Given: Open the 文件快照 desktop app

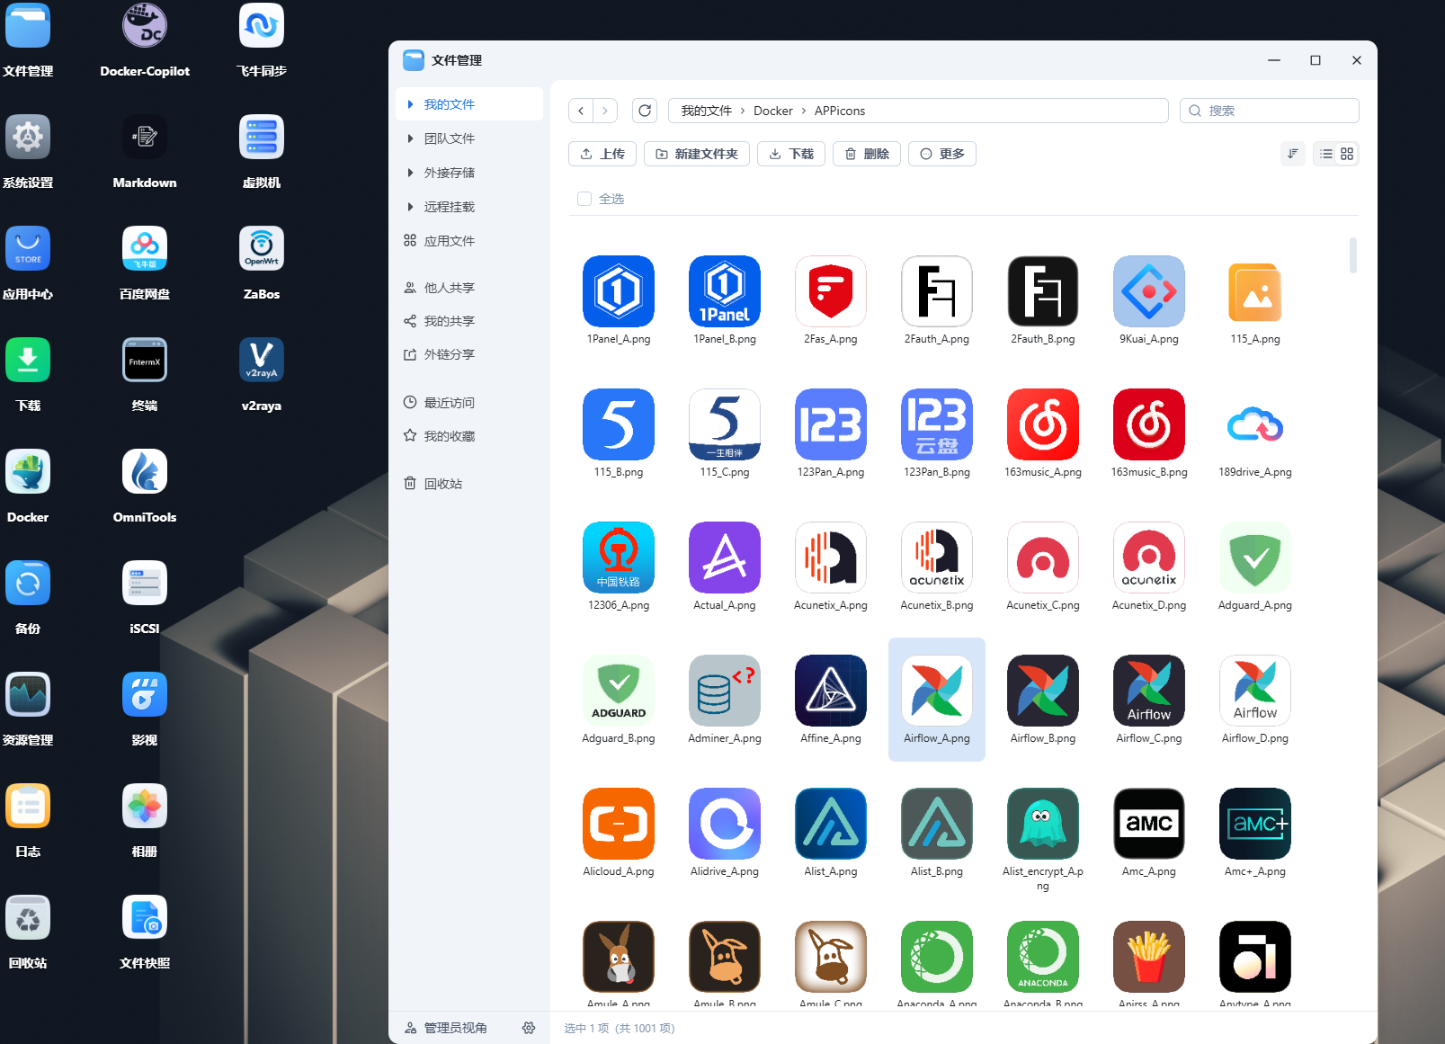Looking at the screenshot, I should [x=145, y=918].
